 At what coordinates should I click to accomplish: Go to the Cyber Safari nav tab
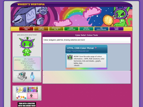[41, 29]
